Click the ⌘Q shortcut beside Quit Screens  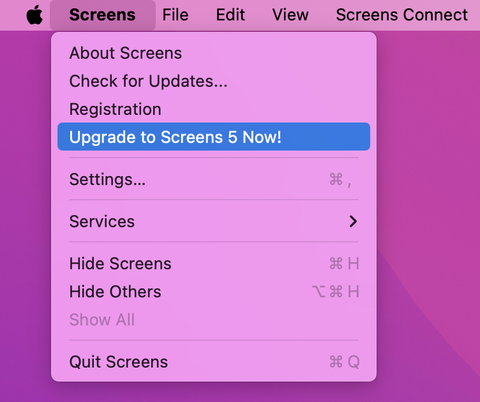[x=344, y=362]
